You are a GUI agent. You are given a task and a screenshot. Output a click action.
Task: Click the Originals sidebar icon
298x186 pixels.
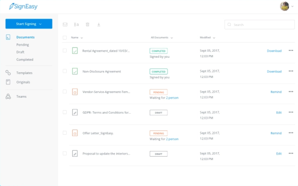click(x=8, y=82)
